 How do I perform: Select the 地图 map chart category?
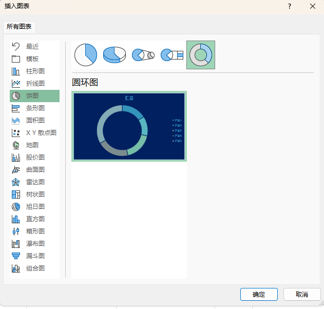coord(34,145)
